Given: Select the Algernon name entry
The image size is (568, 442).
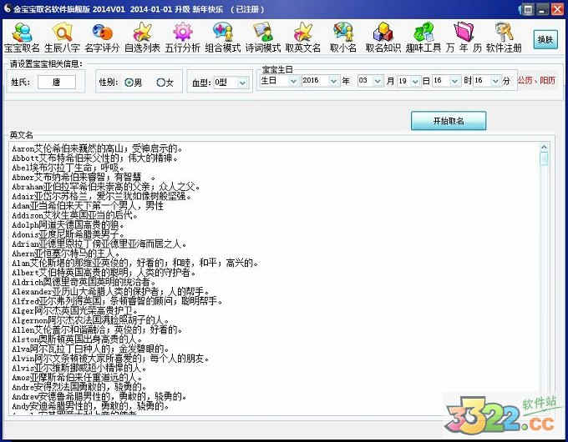Looking at the screenshot, I should pyautogui.click(x=90, y=320).
